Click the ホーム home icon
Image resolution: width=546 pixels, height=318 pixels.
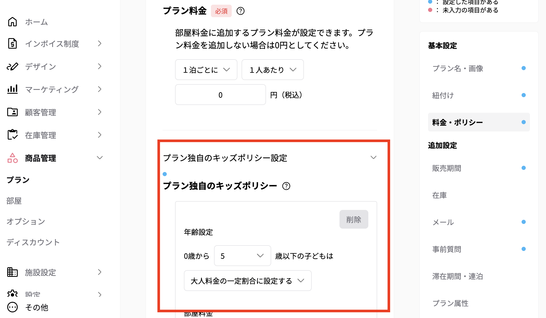point(12,22)
